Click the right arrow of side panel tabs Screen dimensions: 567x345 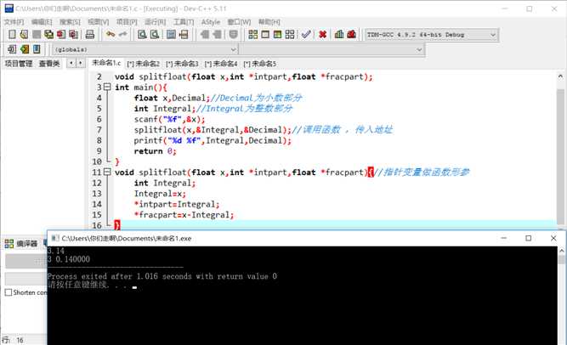80,63
